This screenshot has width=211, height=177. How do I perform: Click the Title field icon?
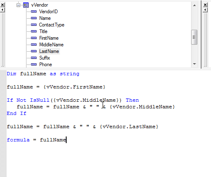(34, 31)
